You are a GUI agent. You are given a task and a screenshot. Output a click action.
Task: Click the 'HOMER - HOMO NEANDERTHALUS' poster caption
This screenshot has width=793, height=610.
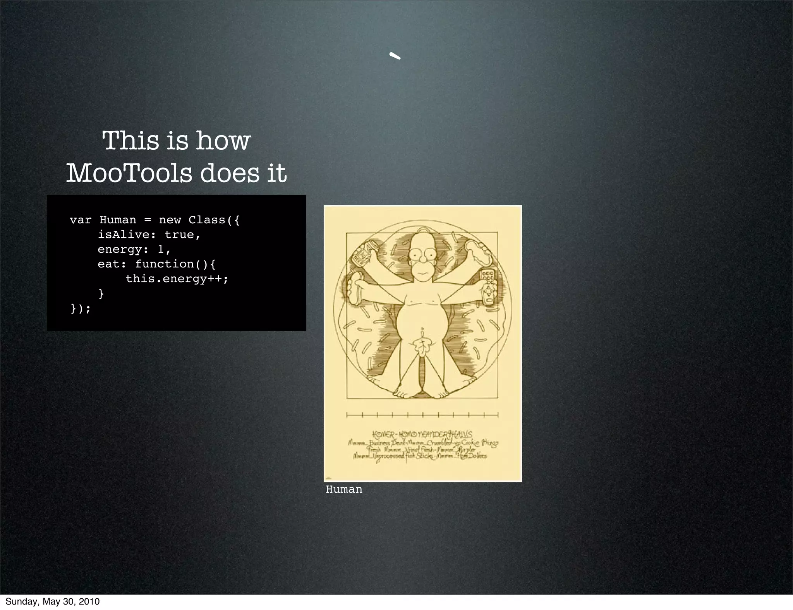pos(422,434)
